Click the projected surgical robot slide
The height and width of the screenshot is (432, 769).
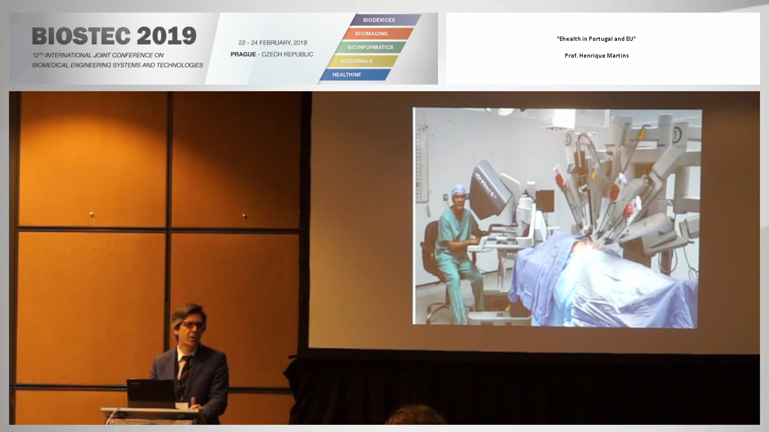[x=557, y=218]
